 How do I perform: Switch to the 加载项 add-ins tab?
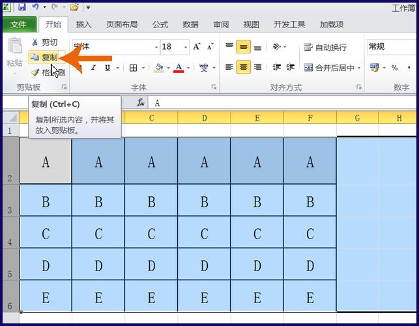[332, 25]
